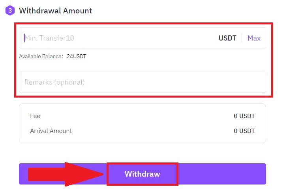The height and width of the screenshot is (190, 287).
Task: Select the Withdrawal Amount heading
Action: 55,11
